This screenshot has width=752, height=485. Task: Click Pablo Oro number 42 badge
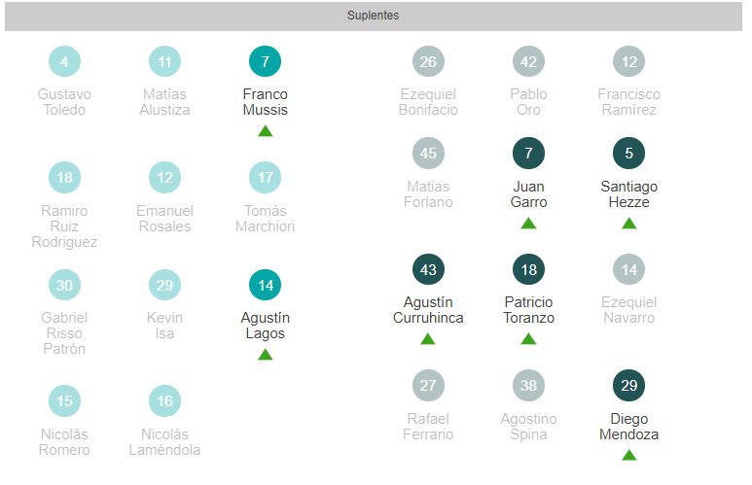528,62
